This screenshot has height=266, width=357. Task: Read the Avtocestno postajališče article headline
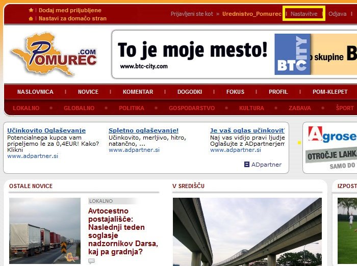click(117, 231)
